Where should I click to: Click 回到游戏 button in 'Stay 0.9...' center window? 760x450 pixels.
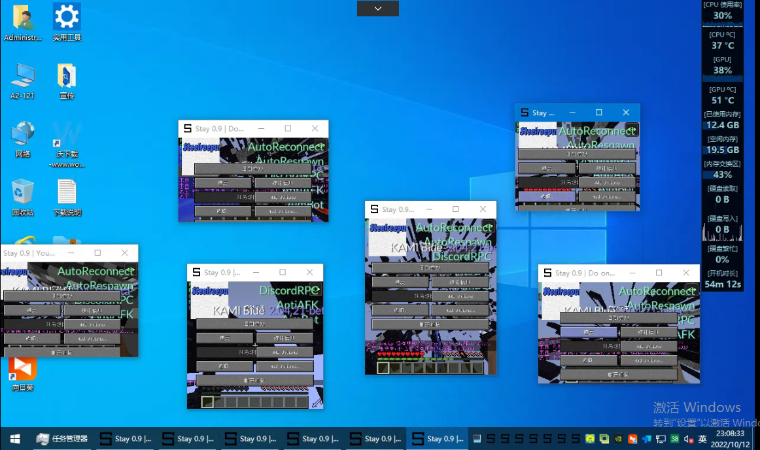tap(430, 268)
